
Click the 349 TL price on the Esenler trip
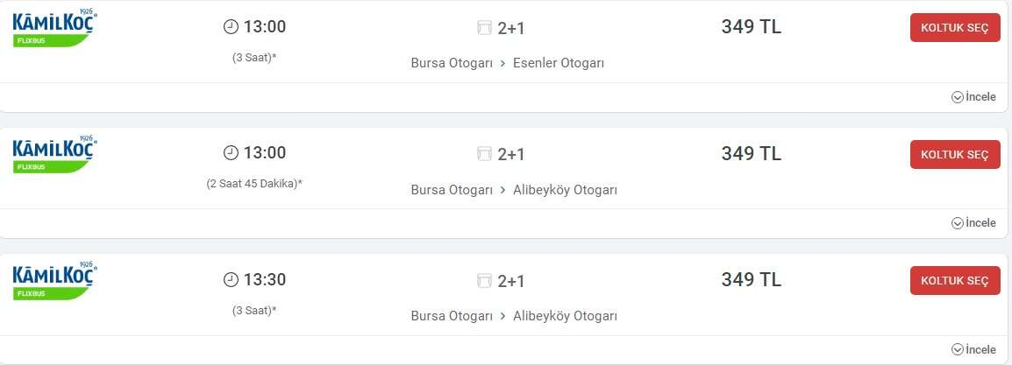[751, 27]
